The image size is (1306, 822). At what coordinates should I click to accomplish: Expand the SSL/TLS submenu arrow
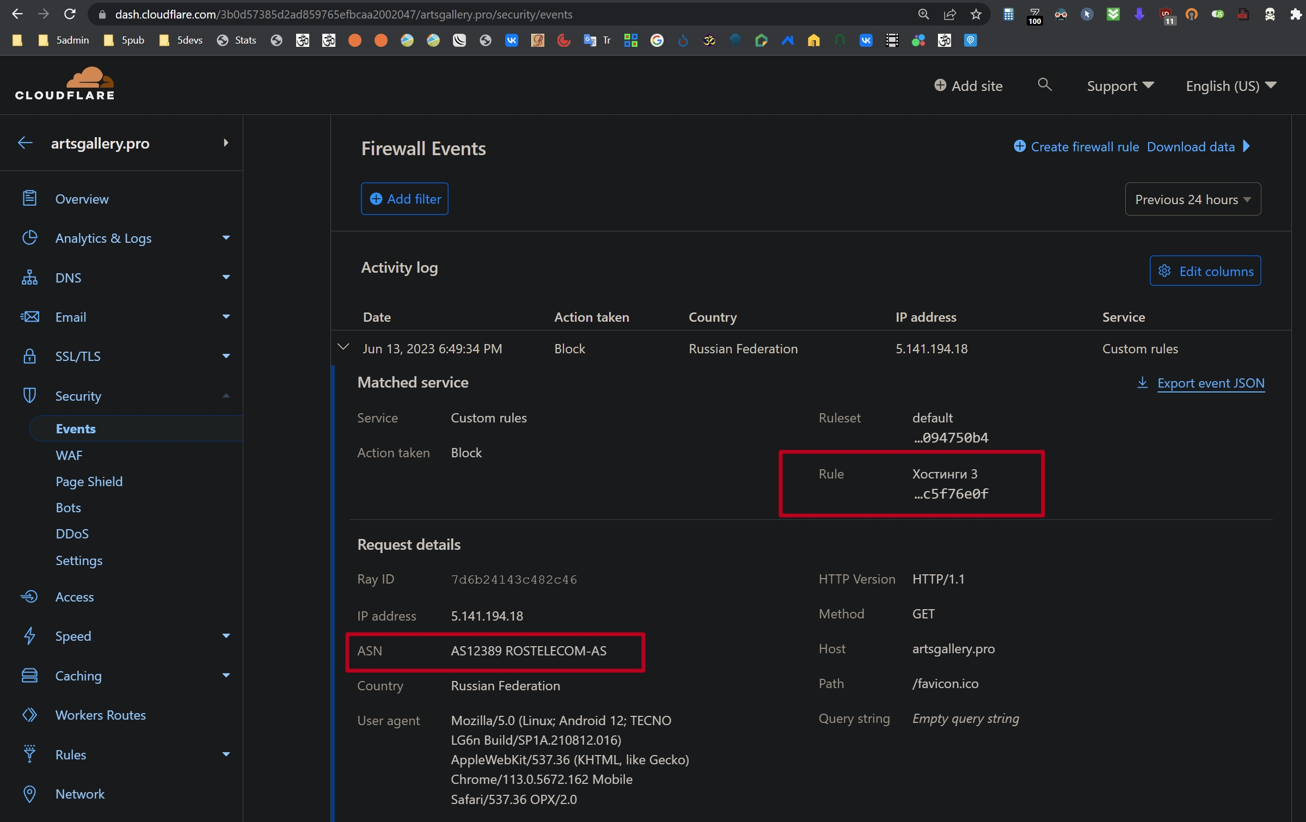226,356
